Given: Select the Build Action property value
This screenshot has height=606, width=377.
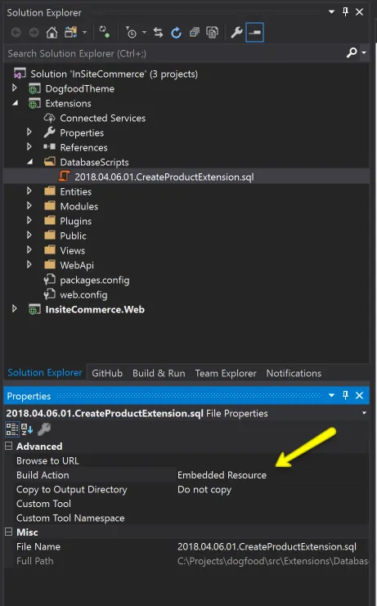Looking at the screenshot, I should [x=222, y=475].
